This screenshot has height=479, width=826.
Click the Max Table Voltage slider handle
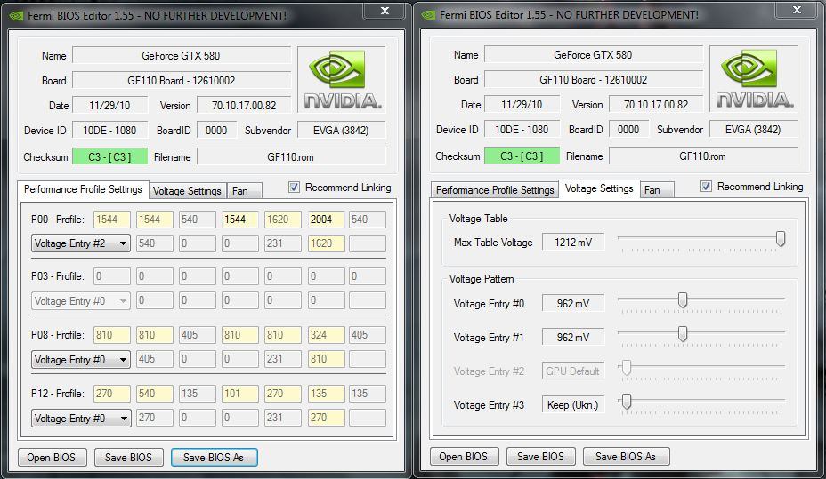pyautogui.click(x=781, y=239)
